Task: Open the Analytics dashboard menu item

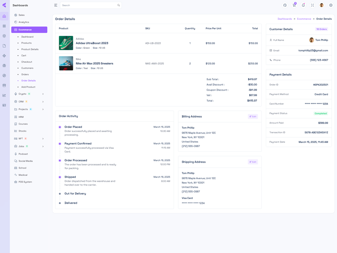Action: (x=24, y=22)
